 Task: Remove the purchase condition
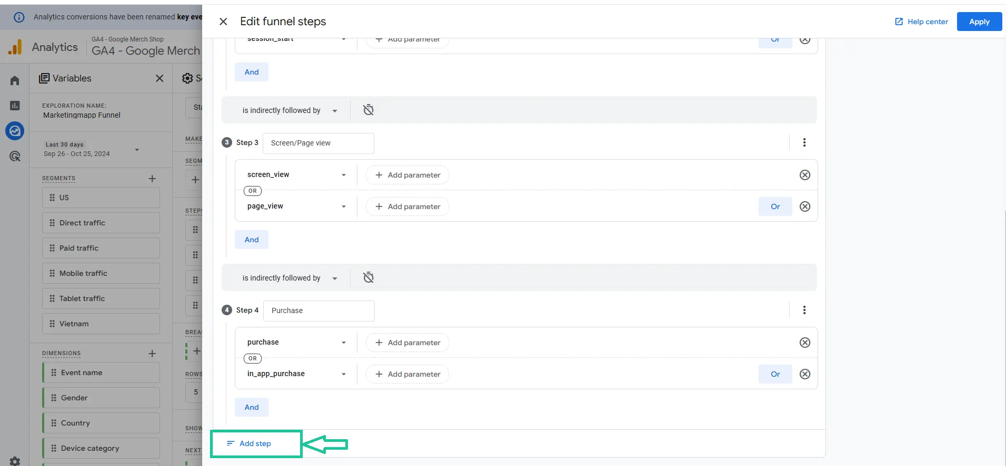point(805,343)
